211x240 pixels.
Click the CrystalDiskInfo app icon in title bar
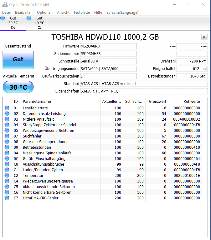pyautogui.click(x=5, y=5)
